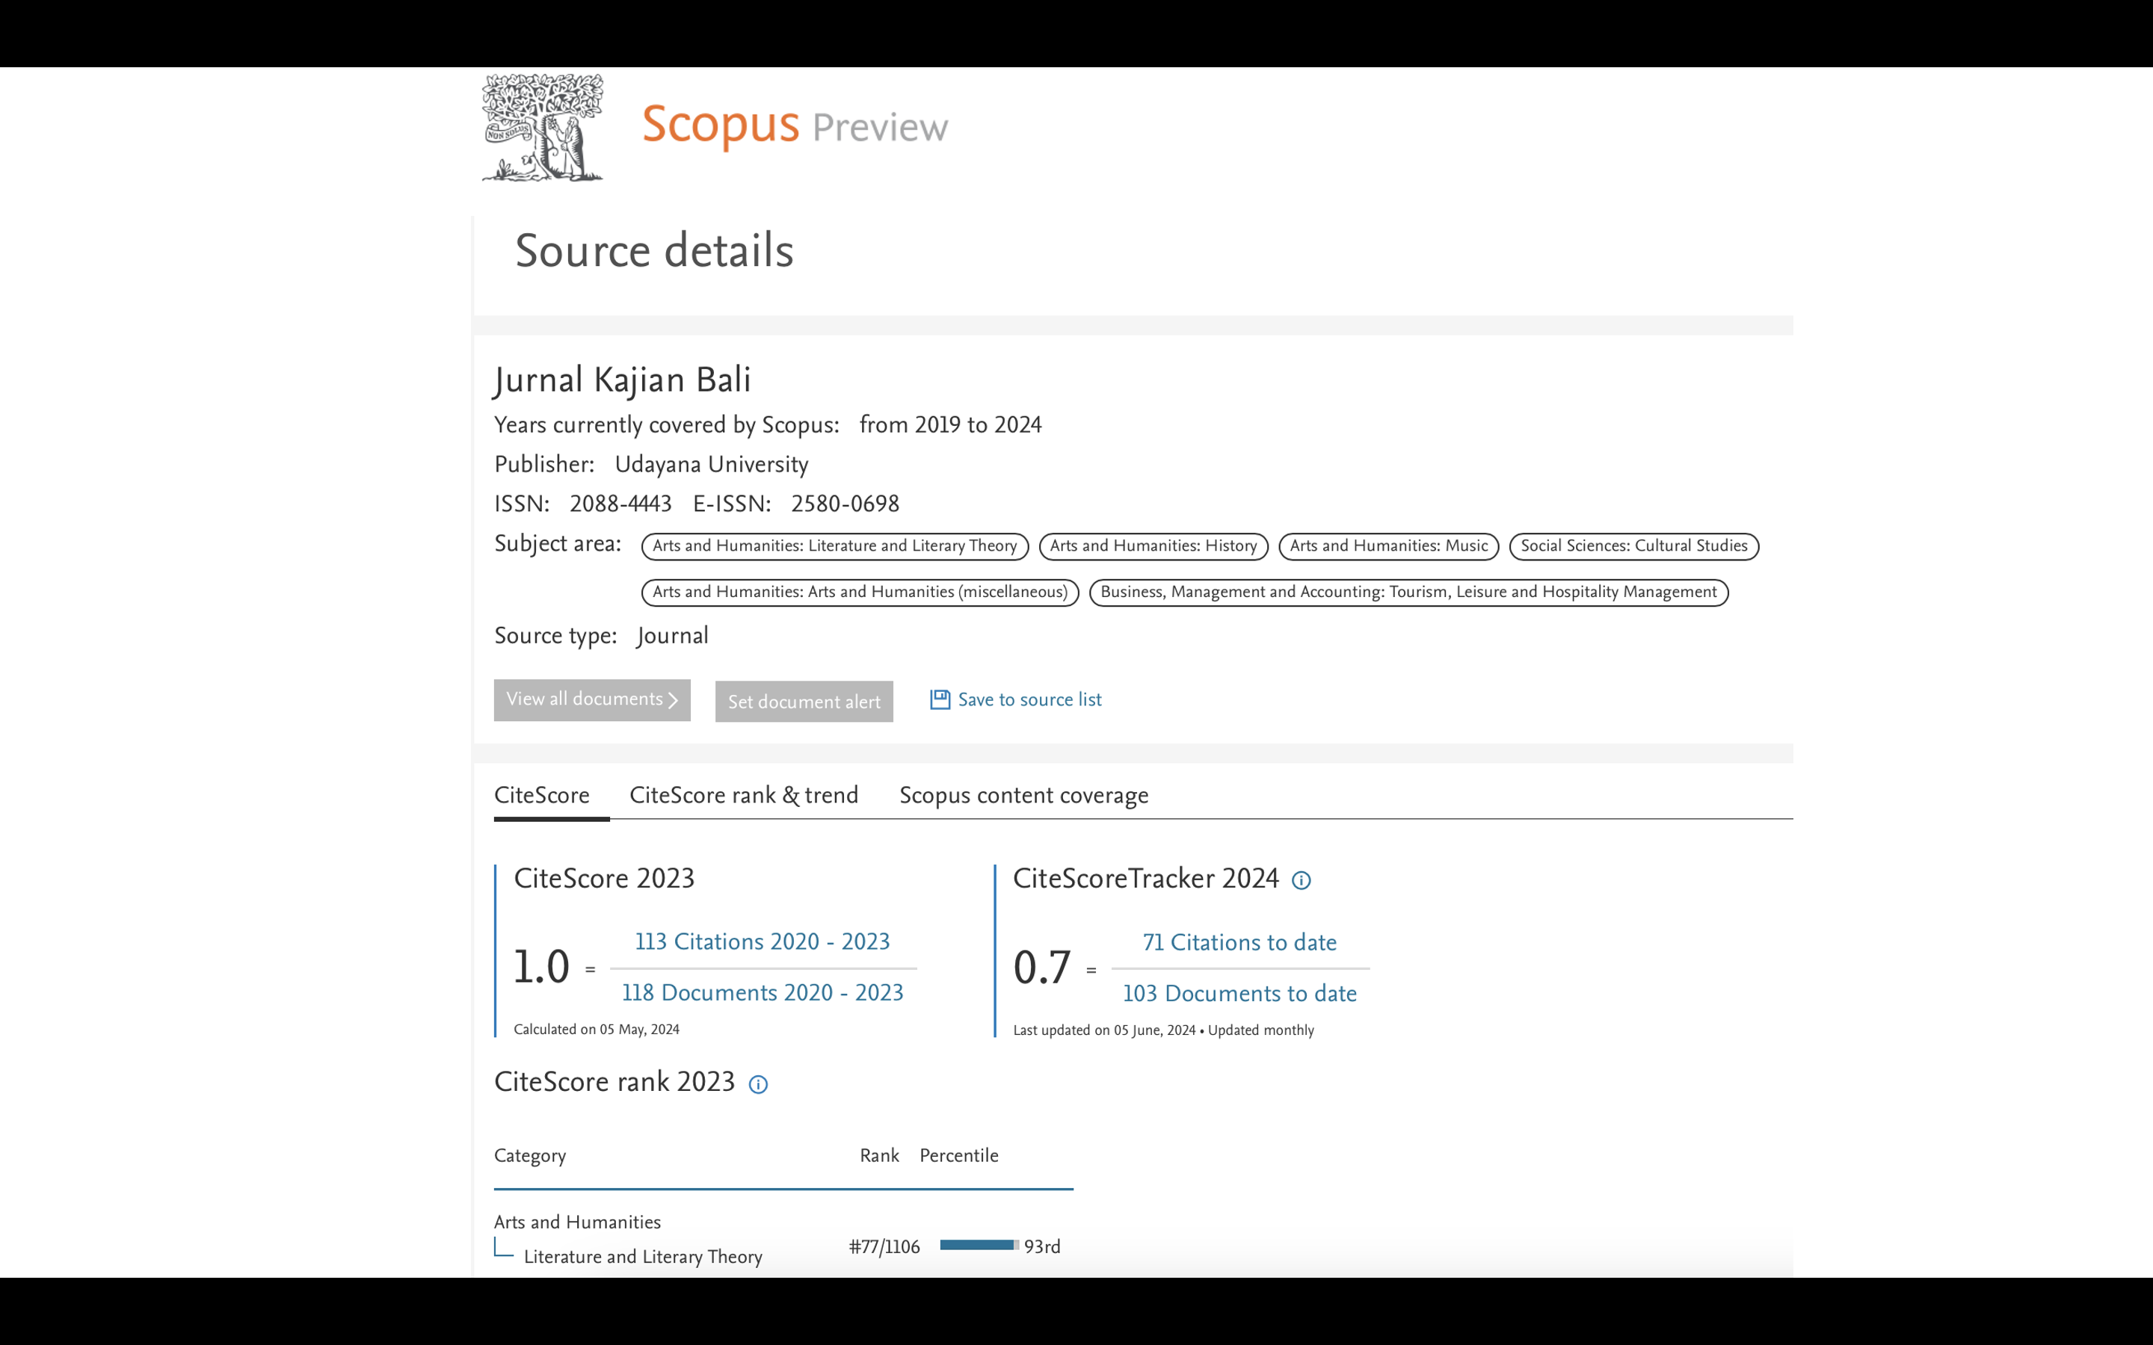
Task: Open the Scopus content coverage tab
Action: (x=1023, y=795)
